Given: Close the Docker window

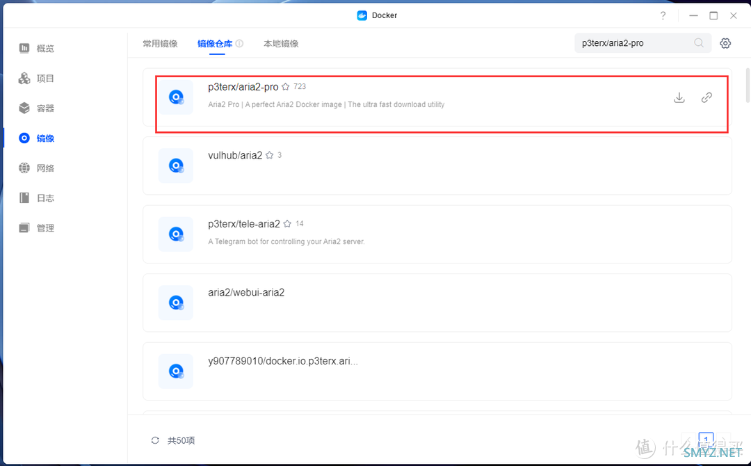Looking at the screenshot, I should tap(734, 16).
